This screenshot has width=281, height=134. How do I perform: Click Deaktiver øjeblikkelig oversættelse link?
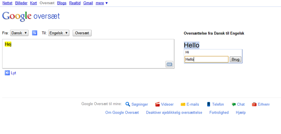(x=174, y=113)
